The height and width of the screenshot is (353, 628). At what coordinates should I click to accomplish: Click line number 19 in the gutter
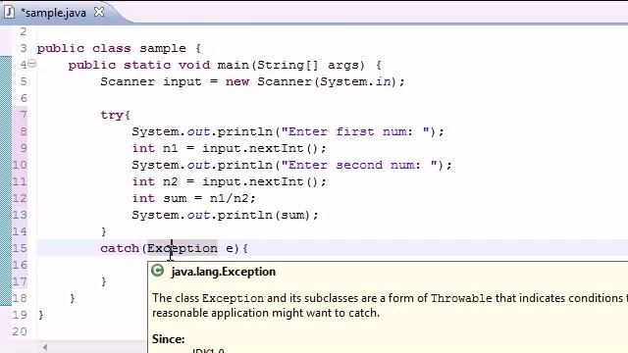tap(20, 315)
